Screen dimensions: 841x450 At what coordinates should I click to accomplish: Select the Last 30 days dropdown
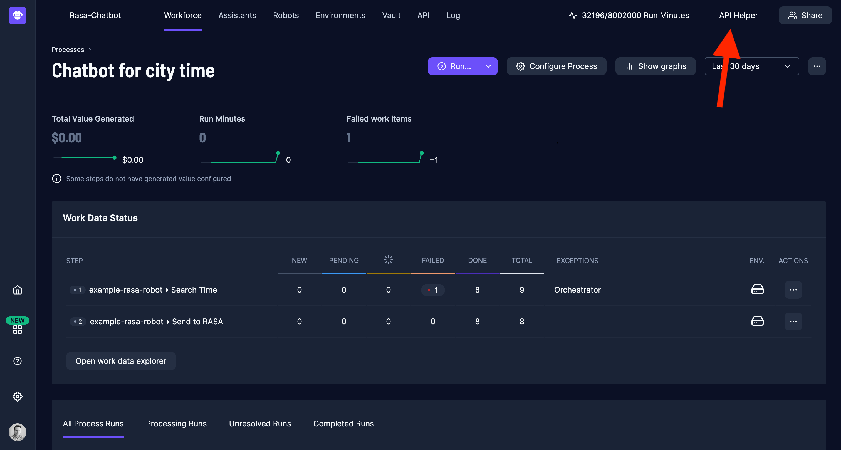(751, 66)
